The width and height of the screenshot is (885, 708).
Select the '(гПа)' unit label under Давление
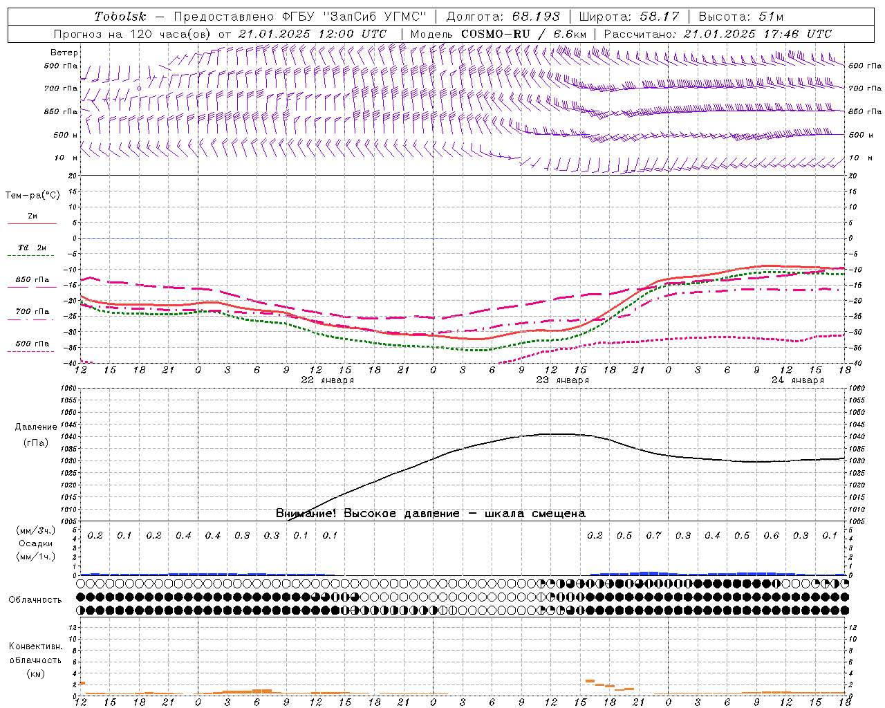click(x=36, y=443)
